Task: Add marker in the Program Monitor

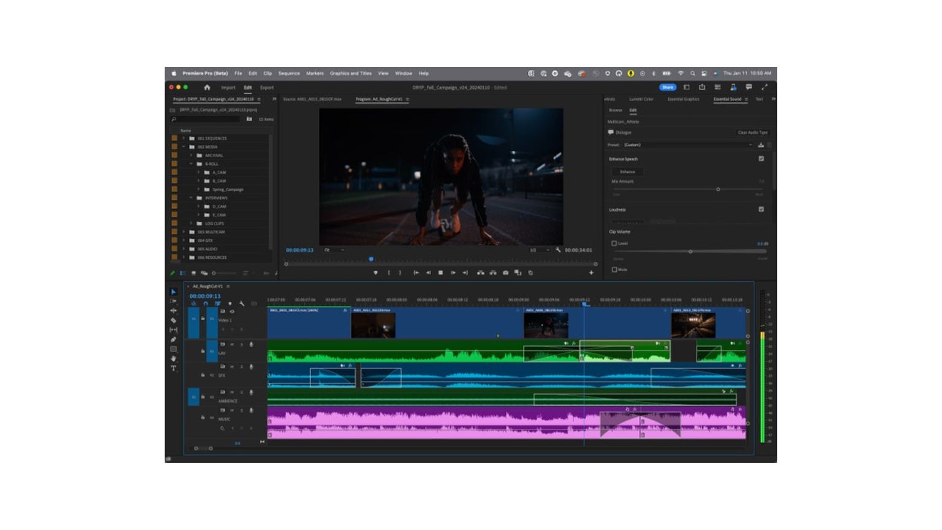Action: tap(375, 272)
